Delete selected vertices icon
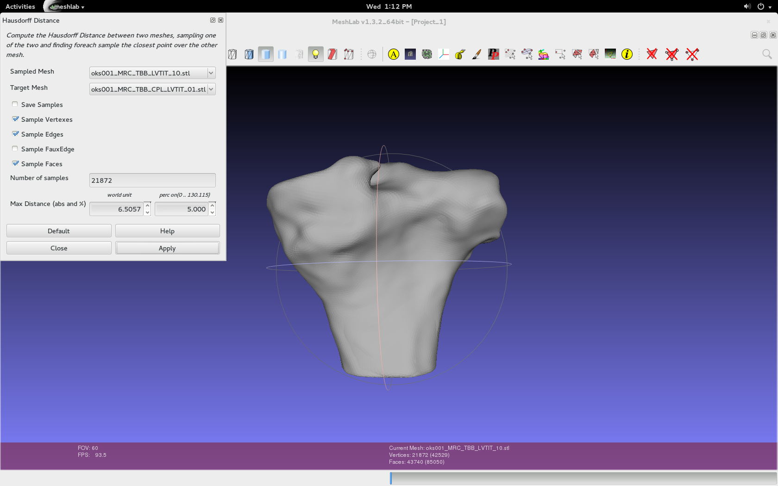This screenshot has width=778, height=486. (692, 55)
